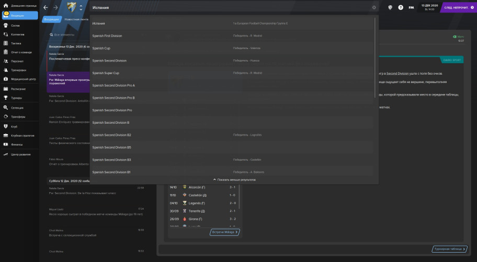This screenshot has height=262, width=477.
Task: Open Медицинский центр from the sidebar
Action: click(x=6, y=79)
